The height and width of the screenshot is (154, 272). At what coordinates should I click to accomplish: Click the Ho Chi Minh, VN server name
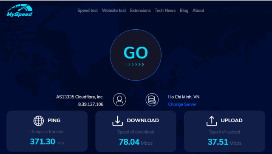click(x=184, y=97)
